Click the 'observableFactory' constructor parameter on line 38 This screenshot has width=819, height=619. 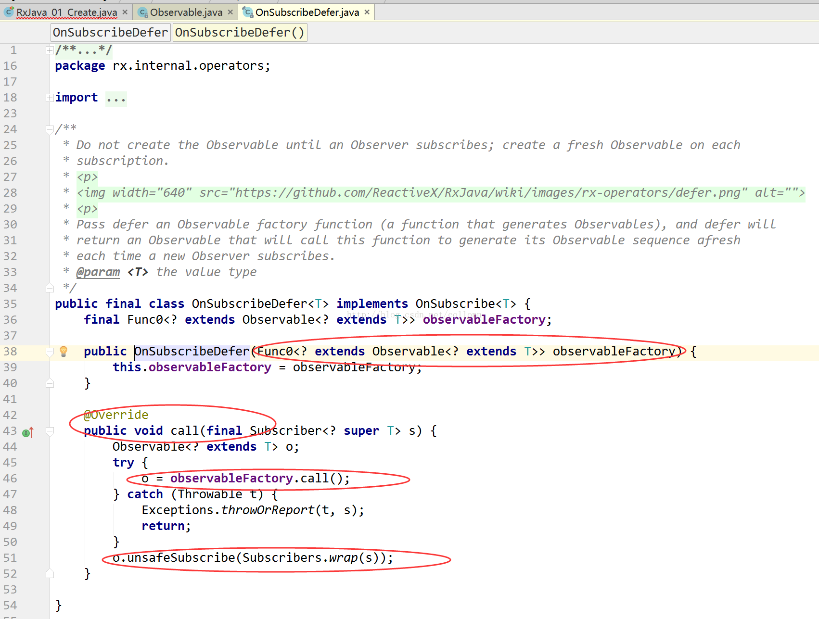pos(614,352)
